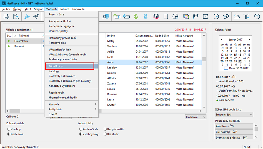Open the 'Studující žáci' dropdown
Viewport: 263px width, 149px height.
[234, 114]
